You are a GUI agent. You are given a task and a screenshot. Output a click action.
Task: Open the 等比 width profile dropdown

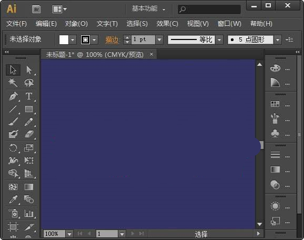click(x=219, y=40)
